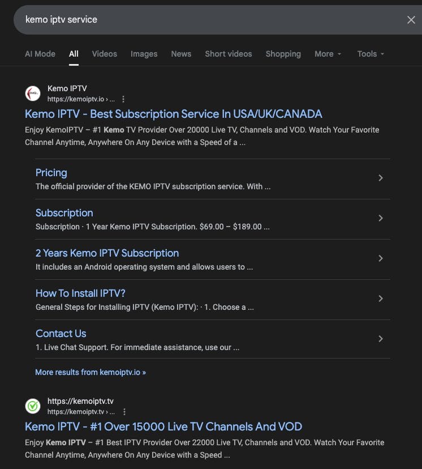Click the green checkmark favicon for kemoiptv.tv

click(32, 406)
